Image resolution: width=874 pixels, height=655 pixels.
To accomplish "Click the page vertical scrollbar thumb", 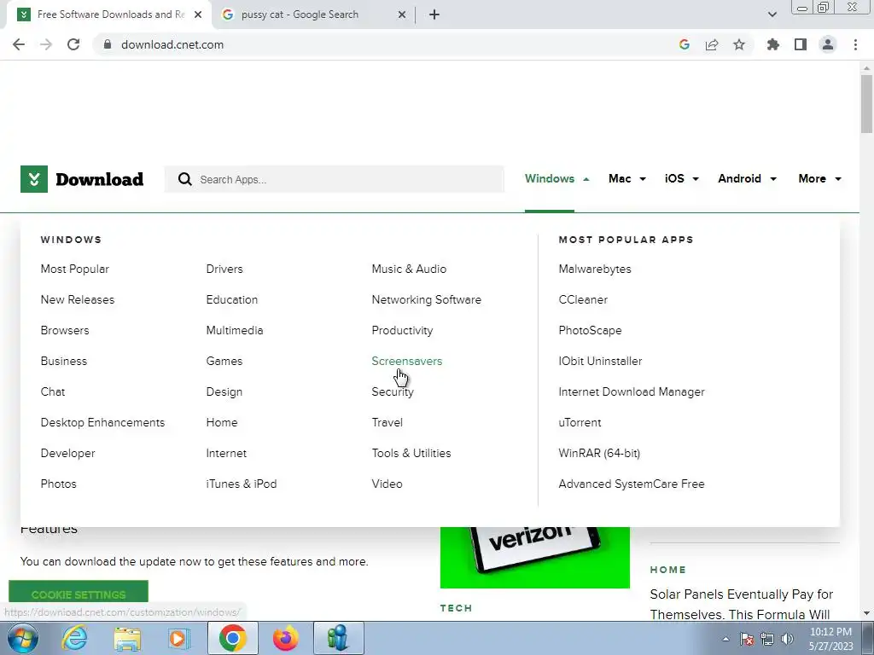I will (x=866, y=104).
